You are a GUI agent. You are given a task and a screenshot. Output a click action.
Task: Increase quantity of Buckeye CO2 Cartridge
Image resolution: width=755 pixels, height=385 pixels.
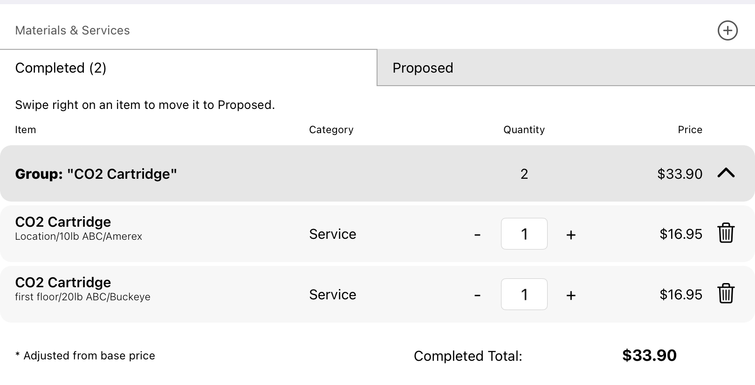pyautogui.click(x=571, y=295)
